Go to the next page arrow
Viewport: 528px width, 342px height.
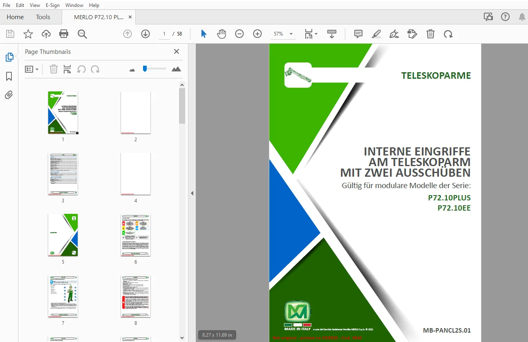coord(145,34)
